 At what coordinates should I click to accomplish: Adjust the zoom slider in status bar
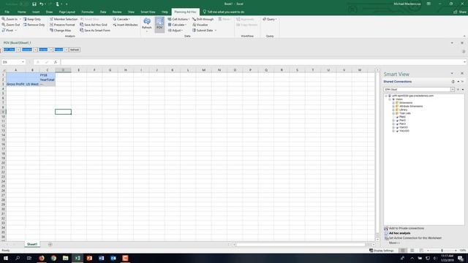(x=442, y=251)
